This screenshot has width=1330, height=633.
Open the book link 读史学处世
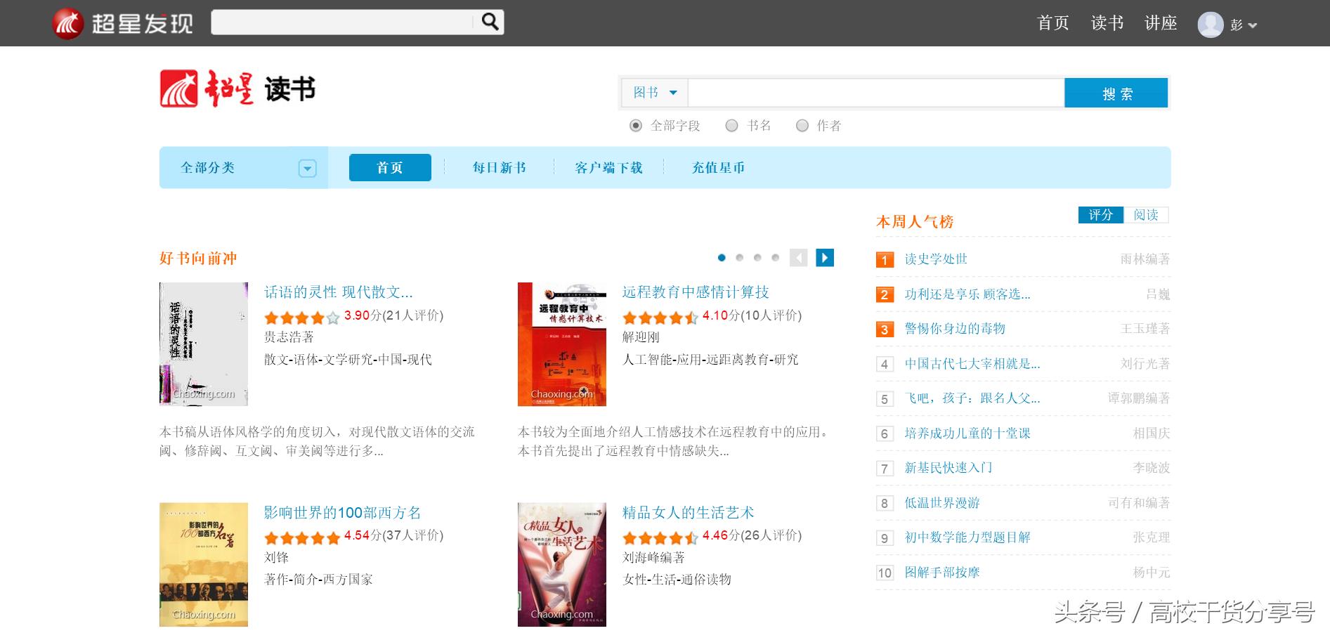point(935,259)
